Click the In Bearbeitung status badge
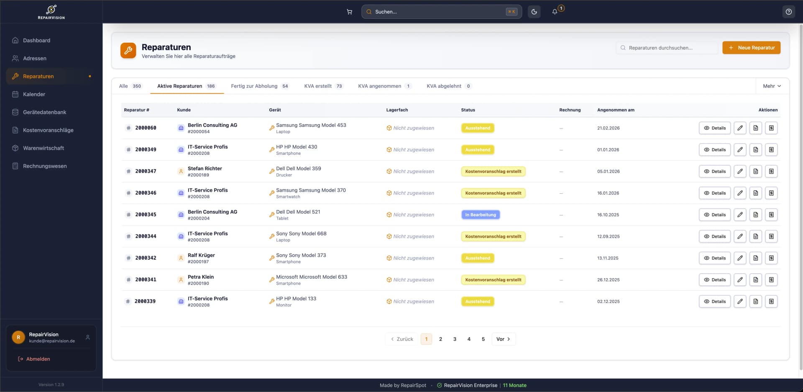803x392 pixels. [x=481, y=215]
